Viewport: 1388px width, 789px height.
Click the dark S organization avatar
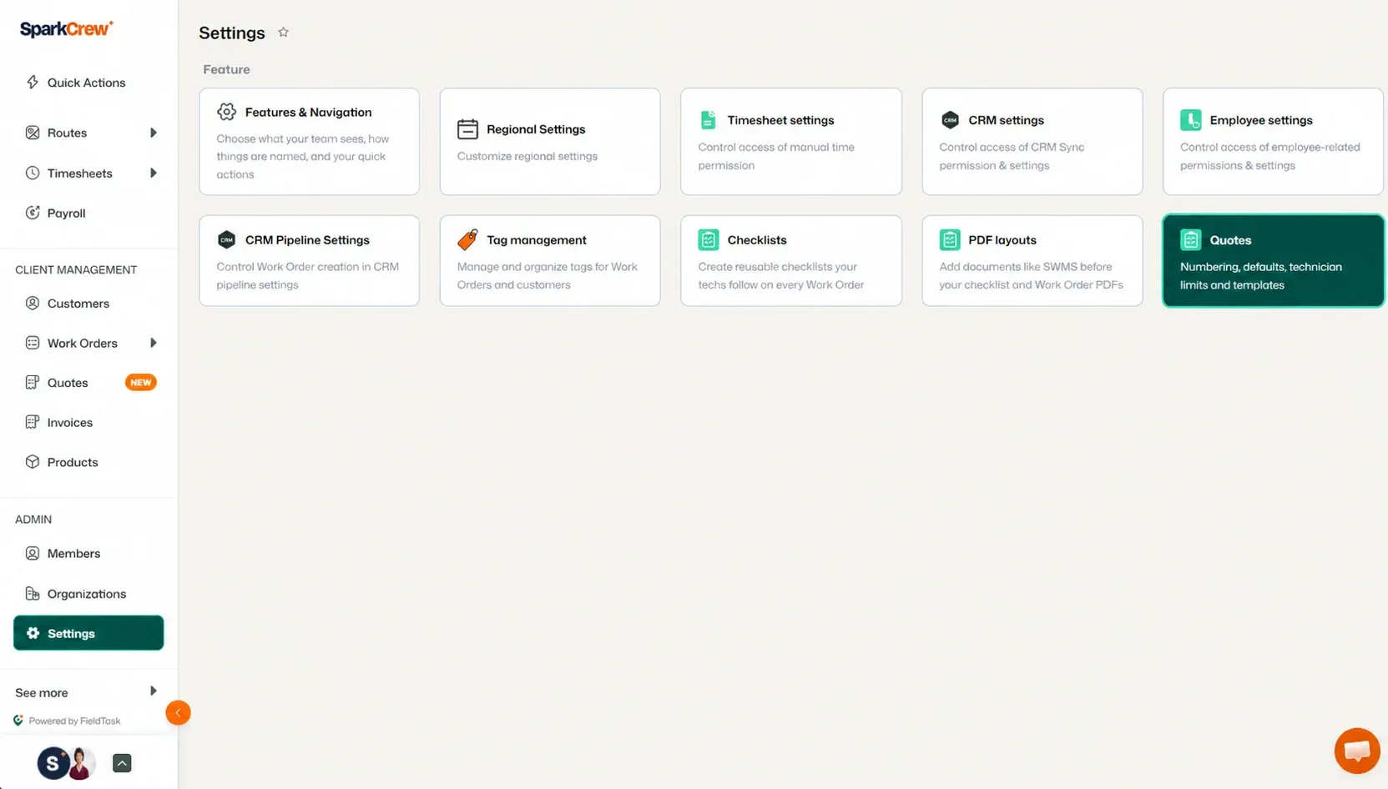point(53,763)
